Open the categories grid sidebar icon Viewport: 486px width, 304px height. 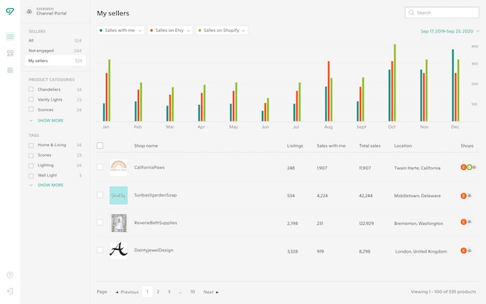pos(10,53)
